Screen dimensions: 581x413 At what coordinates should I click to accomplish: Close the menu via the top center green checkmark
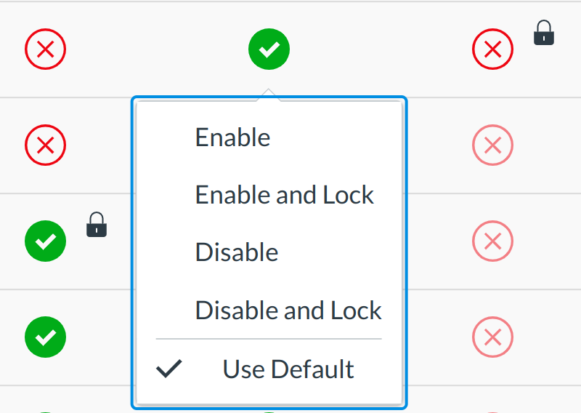click(269, 49)
